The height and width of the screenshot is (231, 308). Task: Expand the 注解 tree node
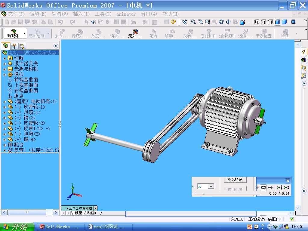click(5, 58)
